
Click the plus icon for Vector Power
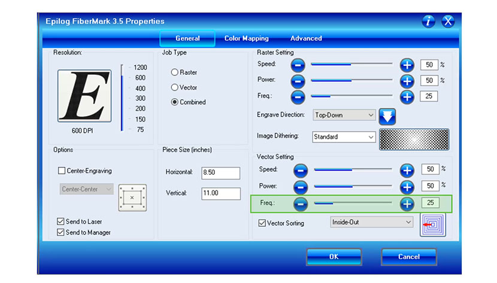(x=407, y=187)
